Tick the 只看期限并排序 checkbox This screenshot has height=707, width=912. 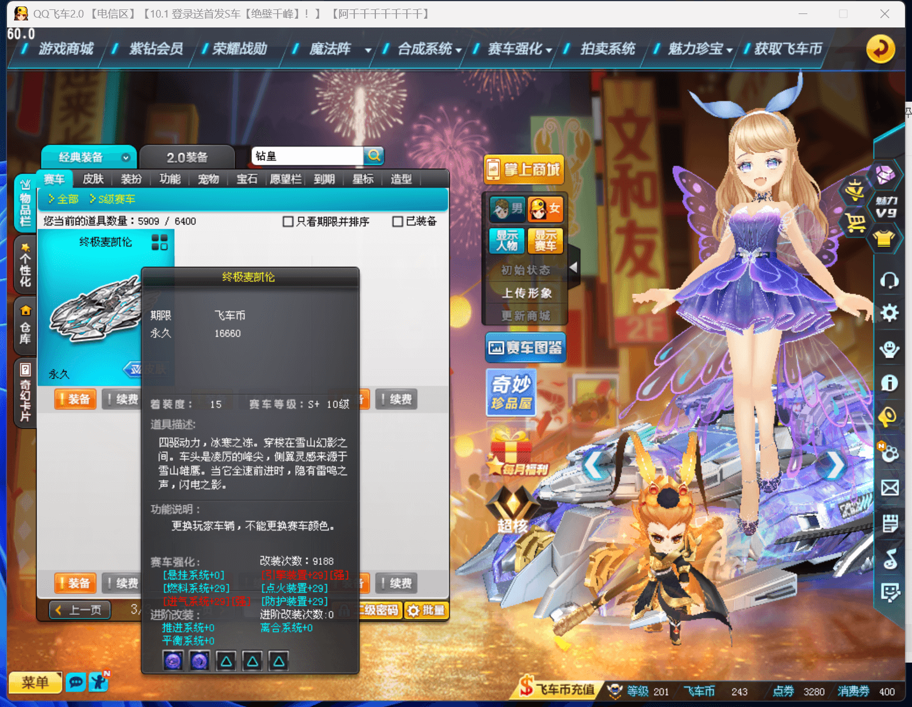click(x=288, y=221)
